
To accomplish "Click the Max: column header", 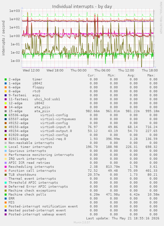I will (x=151, y=75).
